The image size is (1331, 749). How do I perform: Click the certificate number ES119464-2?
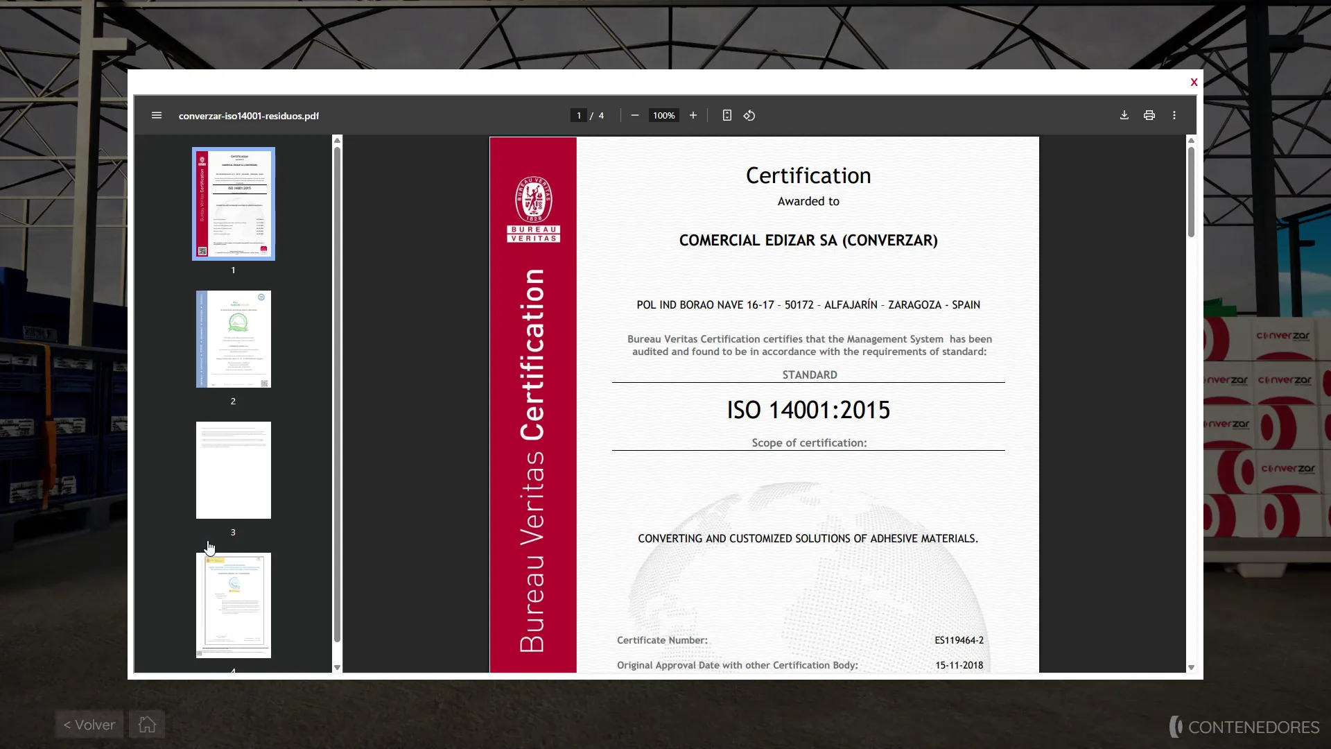tap(959, 640)
